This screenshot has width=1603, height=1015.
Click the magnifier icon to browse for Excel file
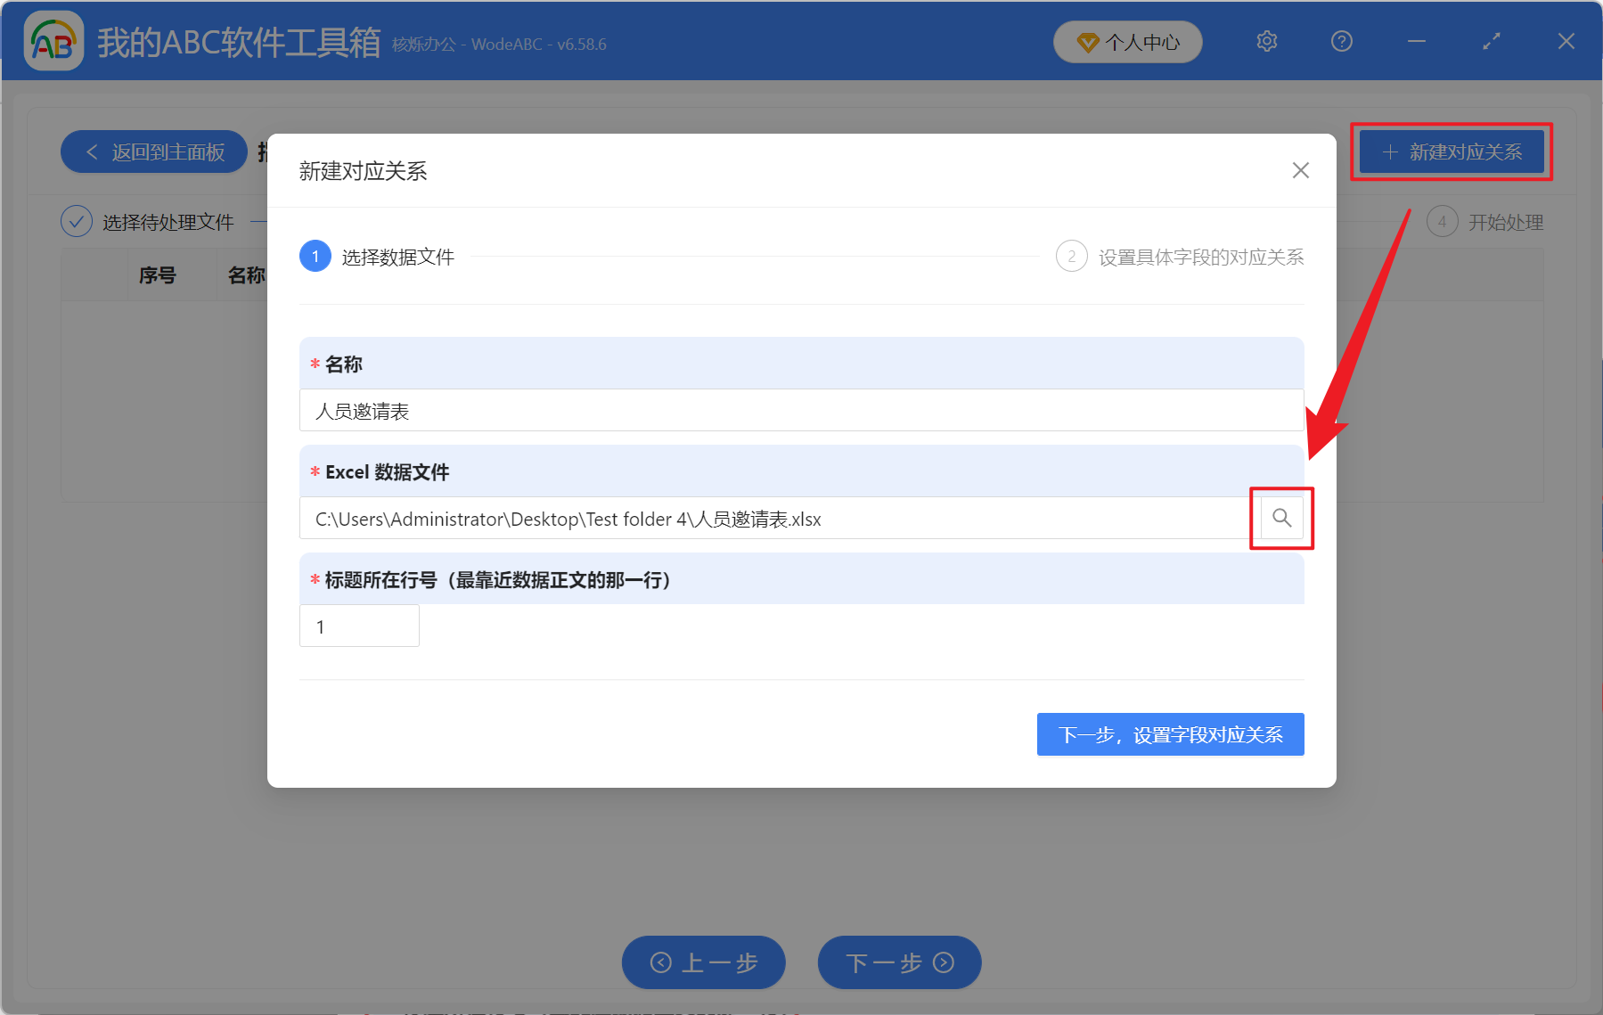pyautogui.click(x=1281, y=518)
